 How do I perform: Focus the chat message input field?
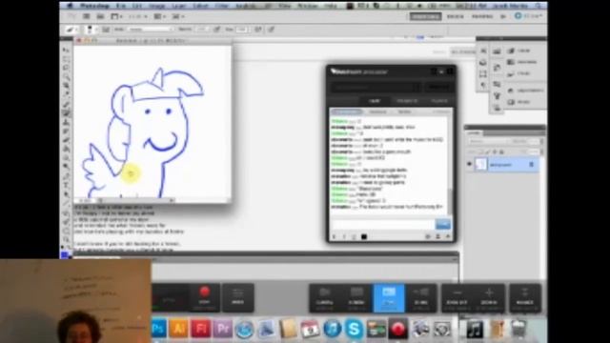[x=383, y=225]
